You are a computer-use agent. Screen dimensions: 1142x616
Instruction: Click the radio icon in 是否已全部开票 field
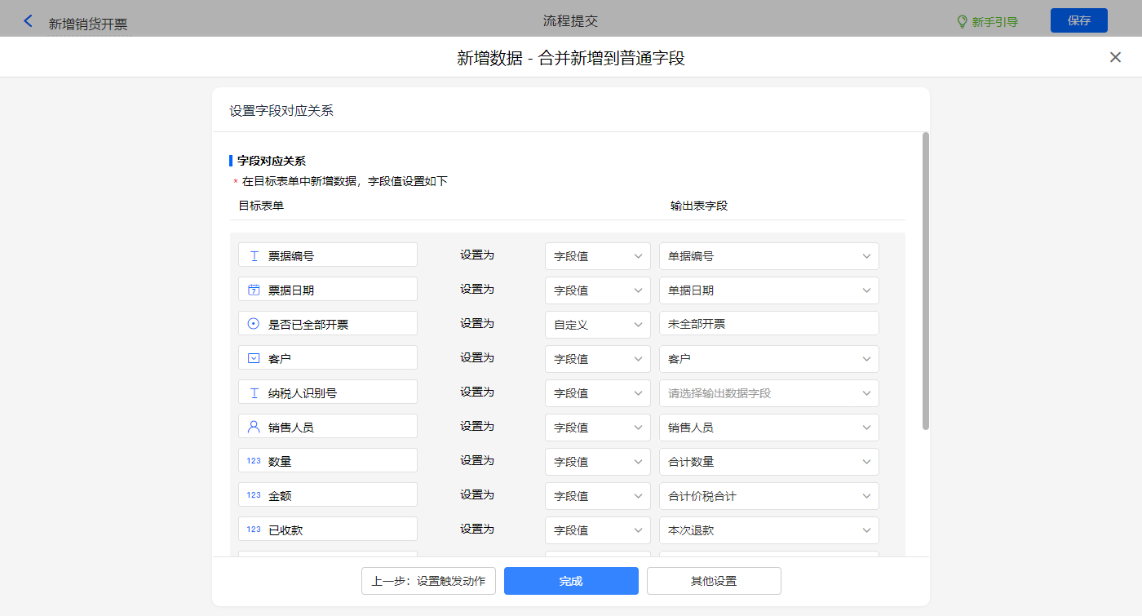(x=254, y=324)
